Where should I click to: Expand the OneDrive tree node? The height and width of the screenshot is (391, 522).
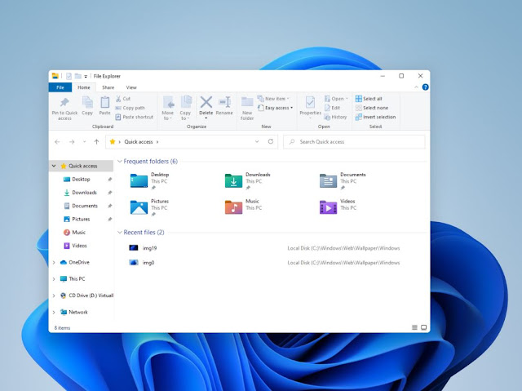click(54, 263)
